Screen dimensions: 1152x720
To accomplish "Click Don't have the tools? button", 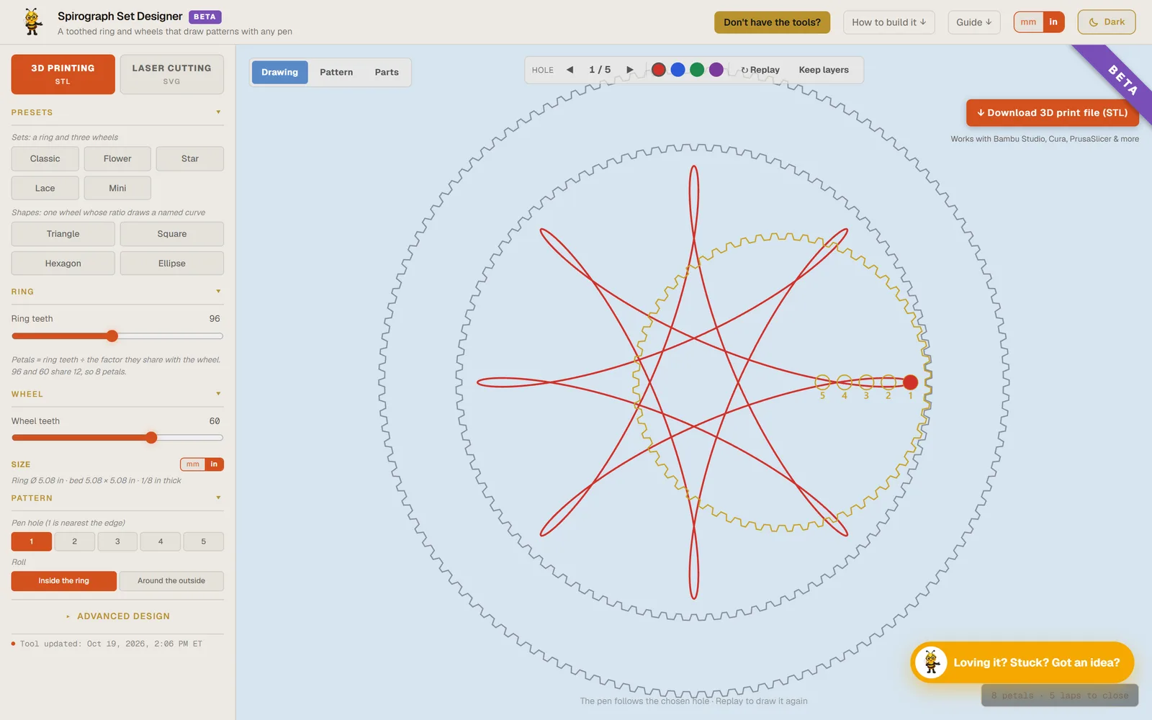I will tap(772, 22).
